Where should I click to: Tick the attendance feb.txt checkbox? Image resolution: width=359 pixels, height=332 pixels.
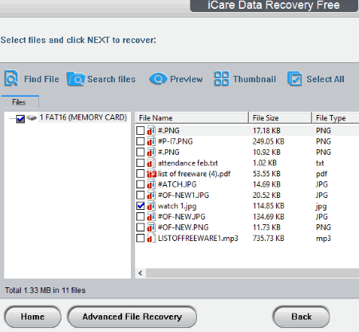140,163
